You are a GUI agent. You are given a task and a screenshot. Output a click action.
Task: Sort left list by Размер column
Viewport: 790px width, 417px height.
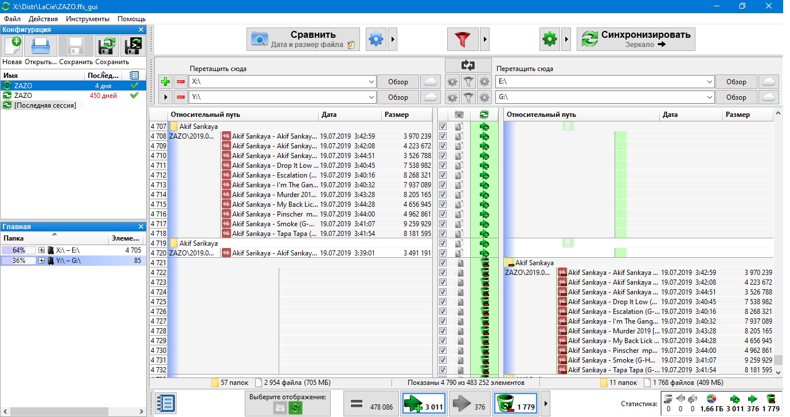[x=407, y=115]
